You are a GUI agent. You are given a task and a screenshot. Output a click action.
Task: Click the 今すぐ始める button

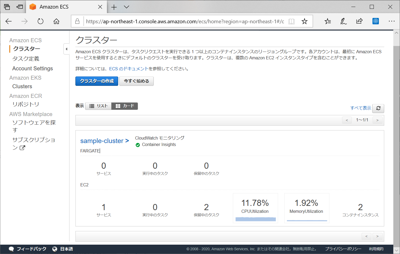tap(136, 81)
